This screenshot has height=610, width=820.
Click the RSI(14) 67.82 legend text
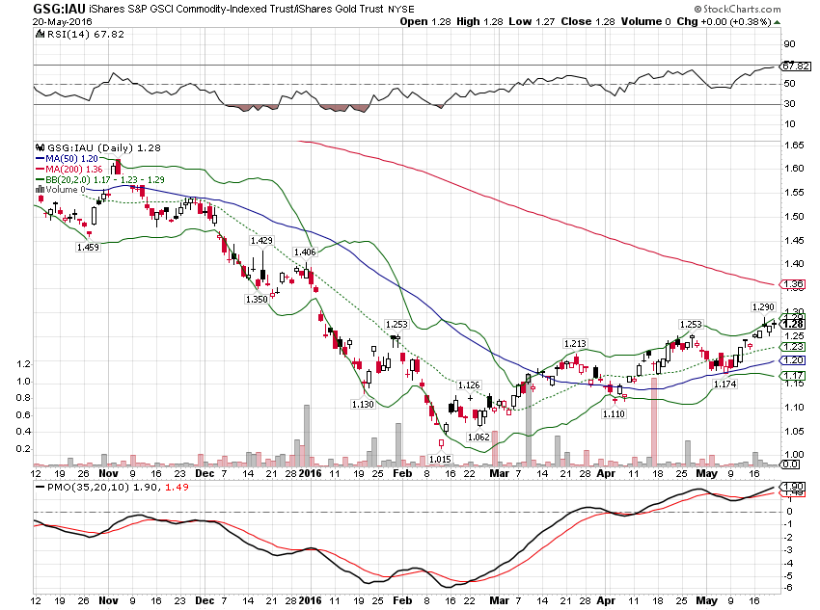click(86, 35)
